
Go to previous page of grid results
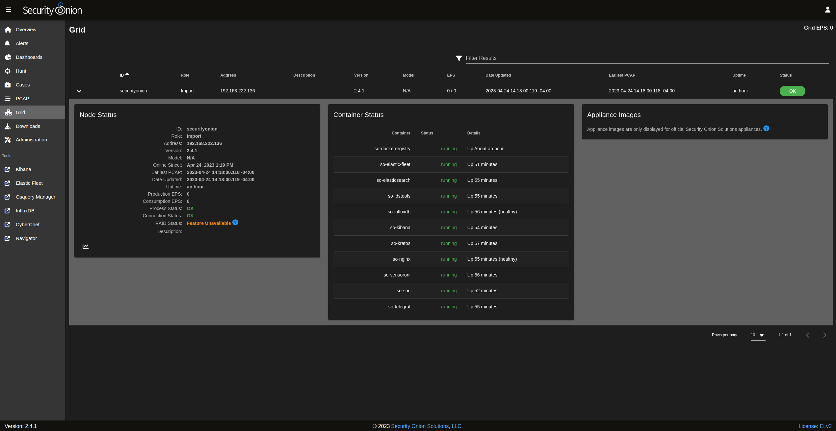click(808, 335)
